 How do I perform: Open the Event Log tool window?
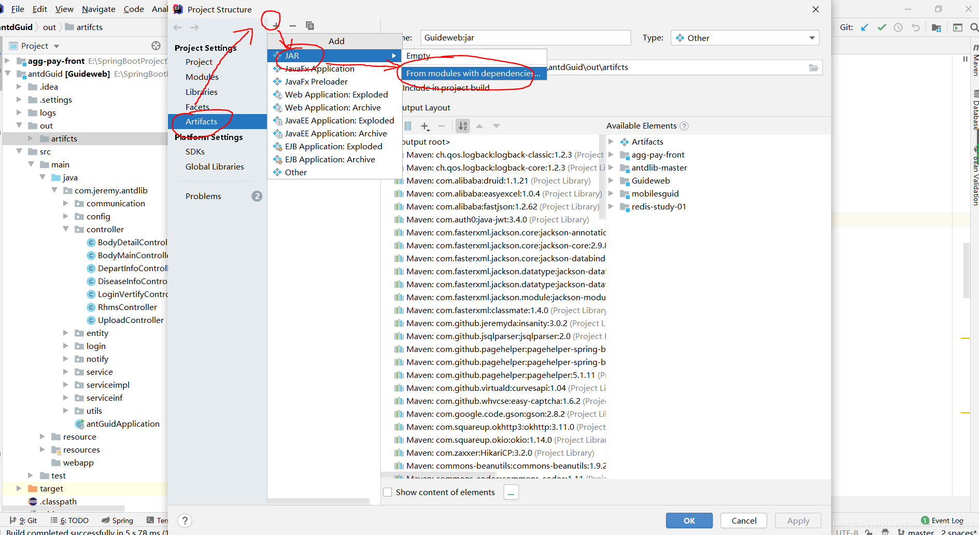(x=942, y=520)
